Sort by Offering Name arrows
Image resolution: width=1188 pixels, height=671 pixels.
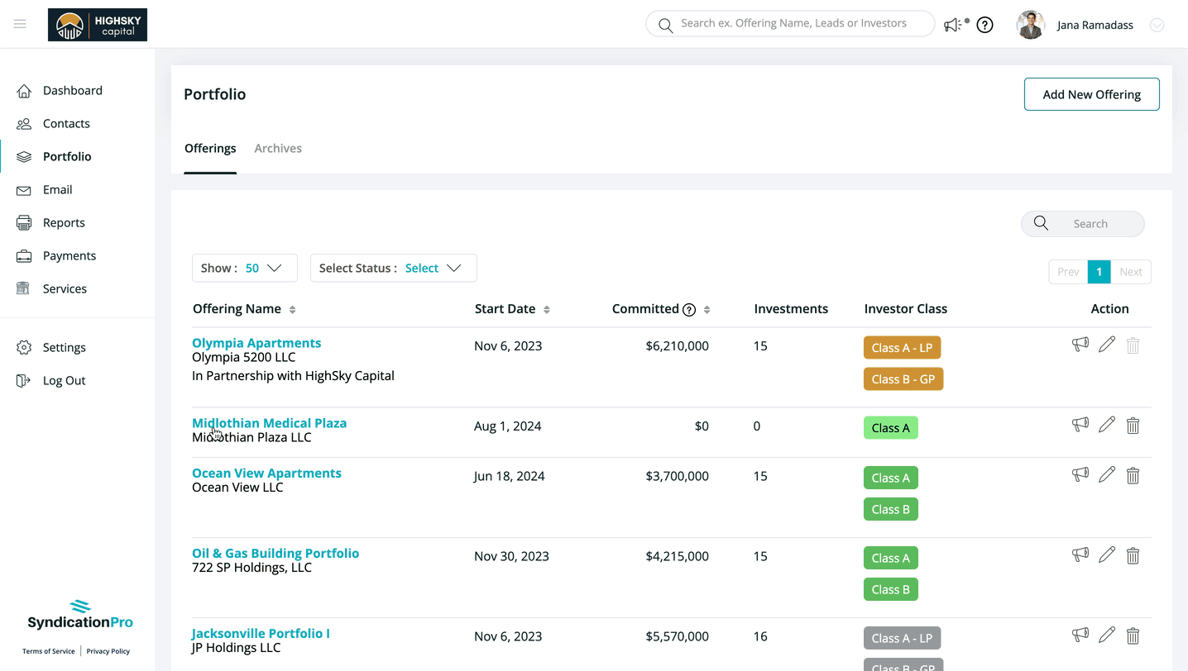(292, 309)
